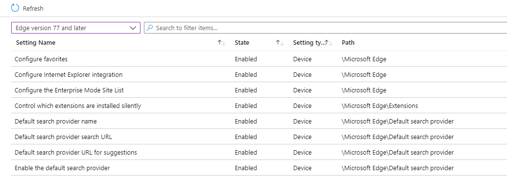This screenshot has height=176, width=507.
Task: Select Configure the Enterprise Mode Site List
Action: point(69,90)
